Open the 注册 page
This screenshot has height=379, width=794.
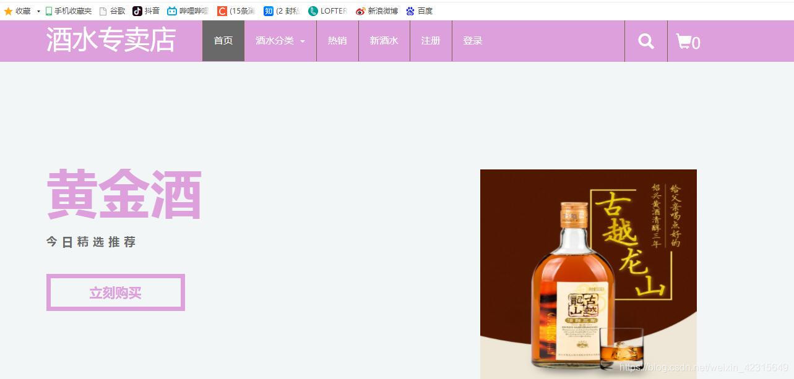click(431, 41)
